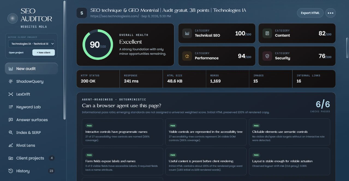This screenshot has height=181, width=349.
Task: Click the site avatar letter S badge
Action: tap(82, 13)
